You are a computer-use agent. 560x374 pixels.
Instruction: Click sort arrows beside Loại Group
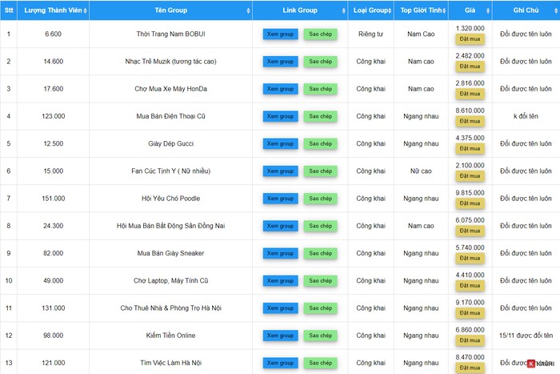coord(389,10)
